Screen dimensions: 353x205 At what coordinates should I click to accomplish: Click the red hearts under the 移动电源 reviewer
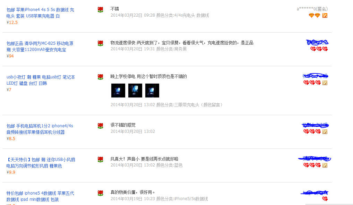pyautogui.click(x=319, y=49)
